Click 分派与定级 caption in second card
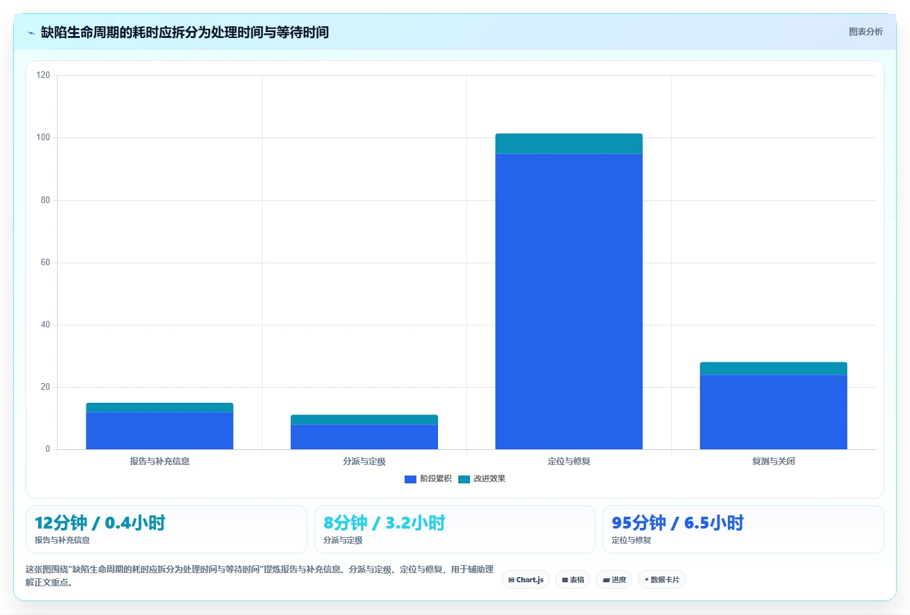 [343, 540]
